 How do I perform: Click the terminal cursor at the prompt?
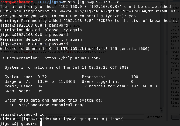tap(41, 124)
